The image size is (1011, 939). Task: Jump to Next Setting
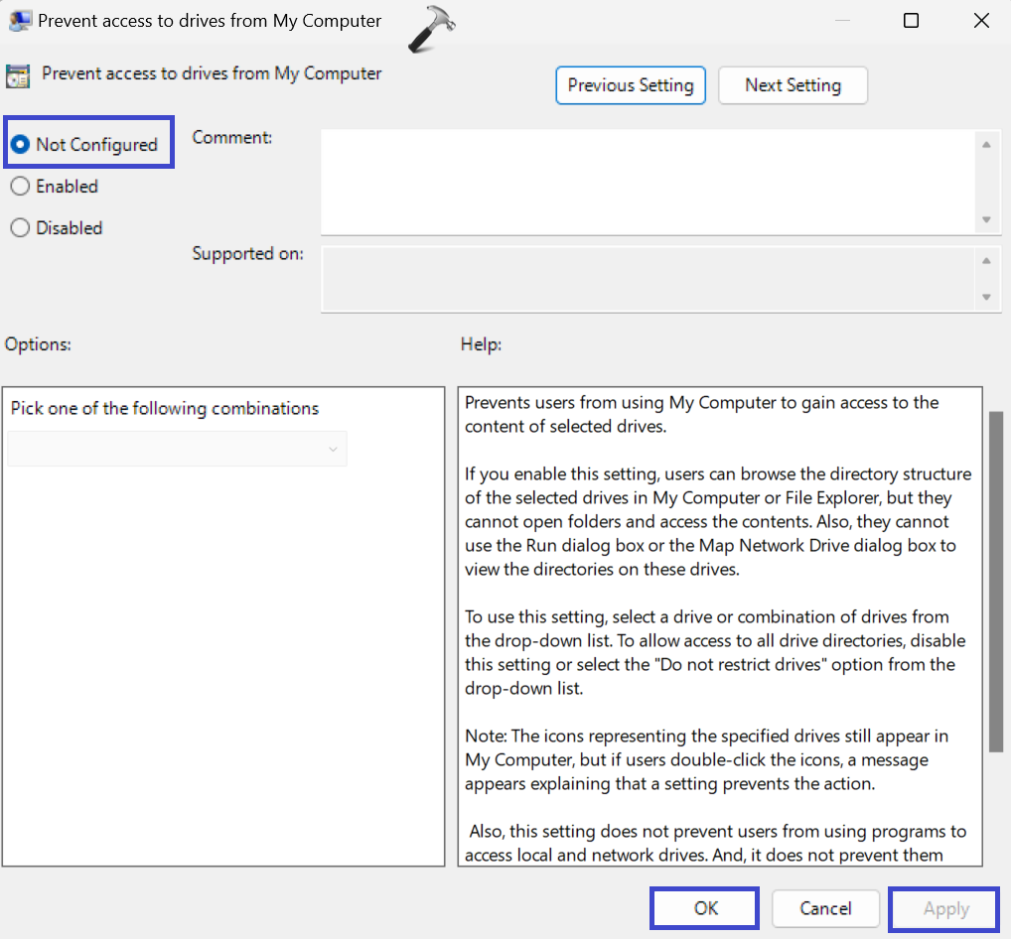pos(793,85)
